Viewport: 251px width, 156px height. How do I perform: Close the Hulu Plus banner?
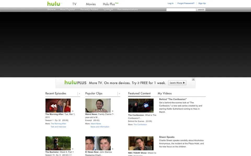[x=193, y=79]
